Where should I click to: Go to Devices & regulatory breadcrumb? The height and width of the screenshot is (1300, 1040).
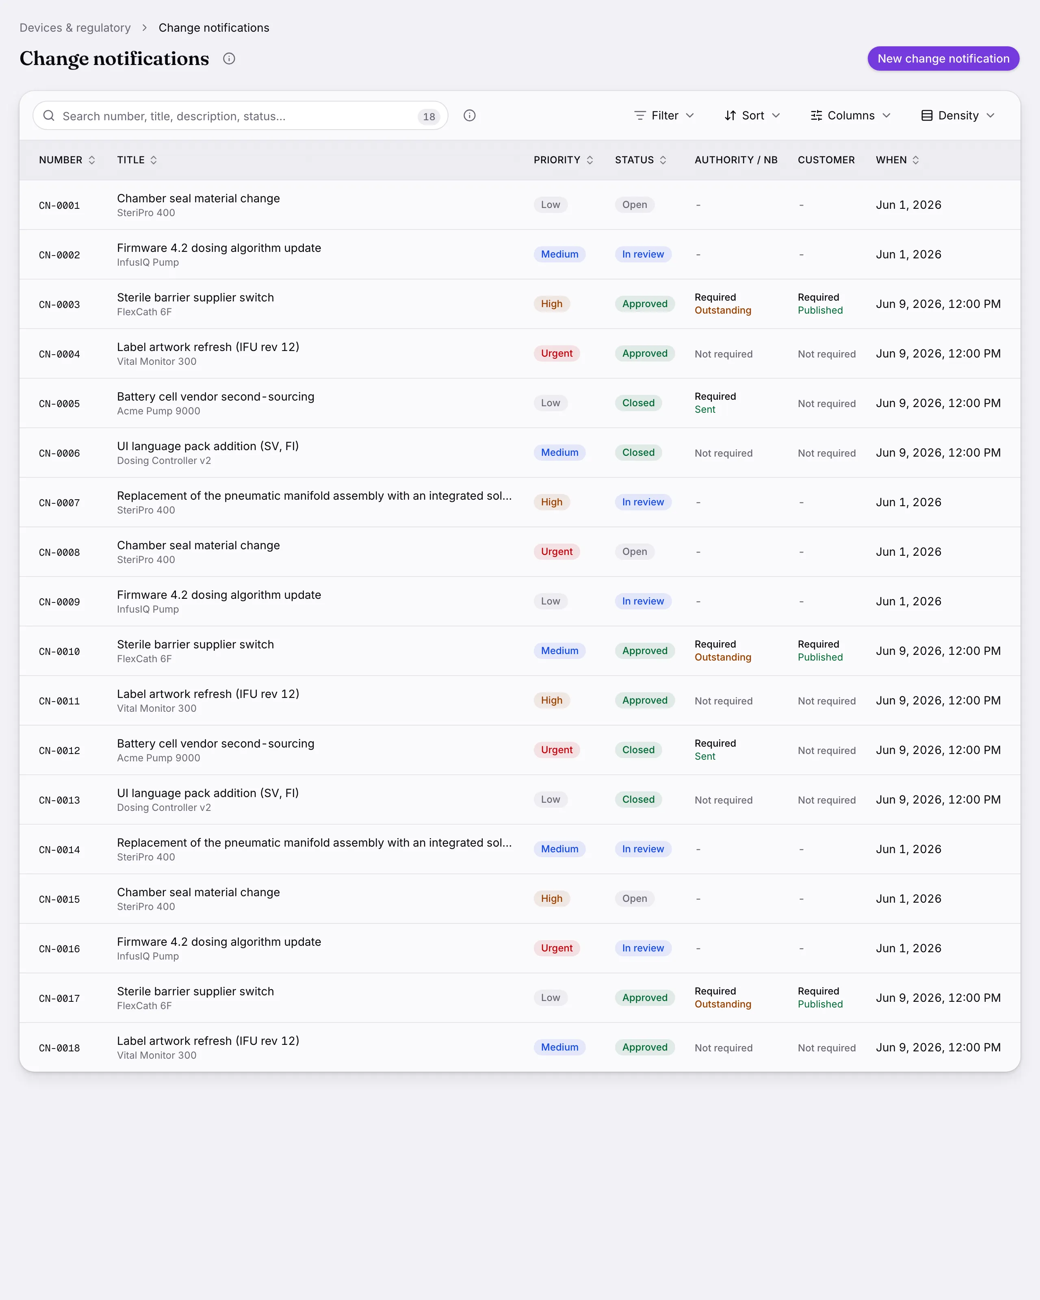(76, 28)
